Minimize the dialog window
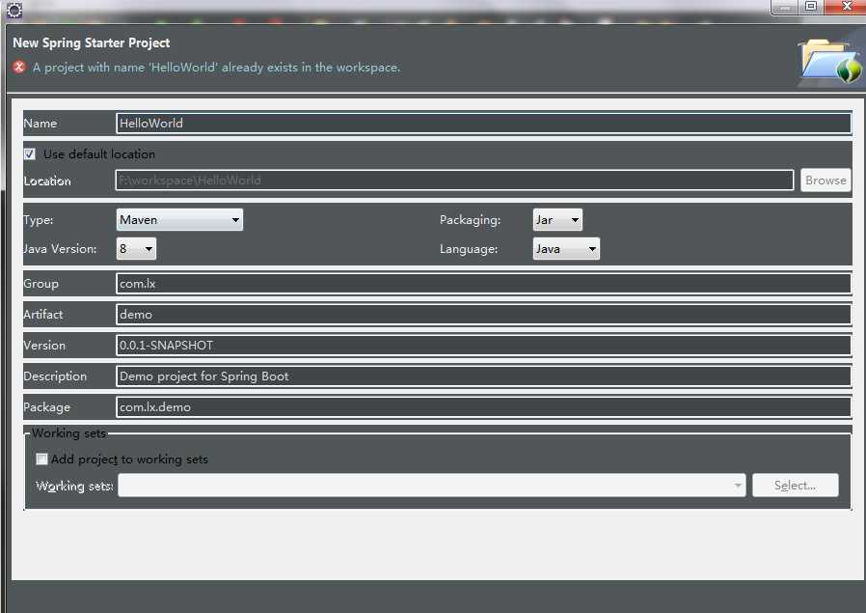Viewport: 866px width, 613px height. tap(784, 7)
